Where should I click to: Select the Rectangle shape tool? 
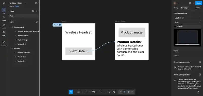[86, 92]
